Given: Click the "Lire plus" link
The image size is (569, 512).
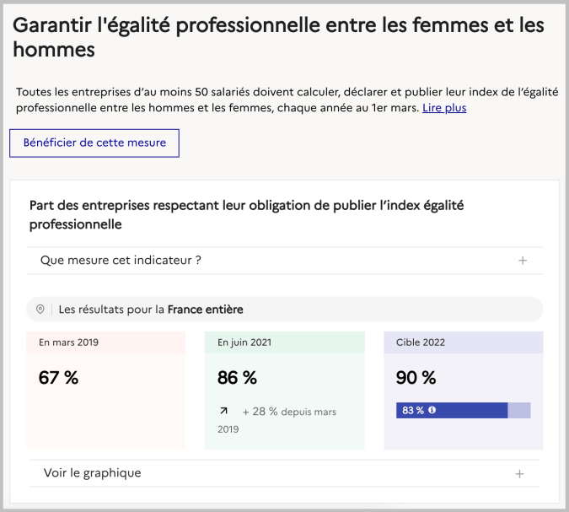Looking at the screenshot, I should point(444,108).
